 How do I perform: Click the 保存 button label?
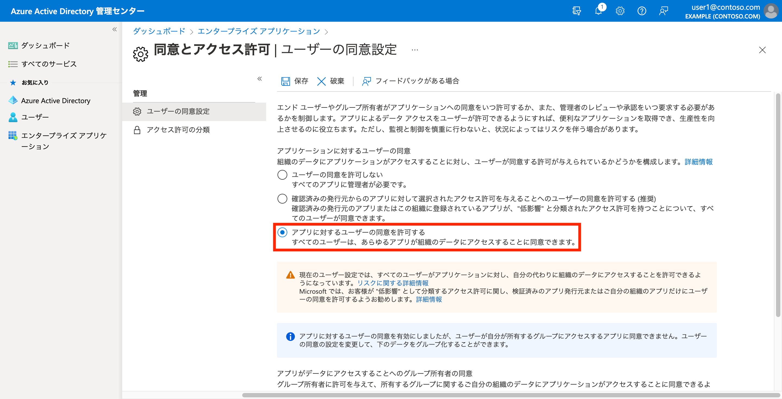tap(301, 81)
